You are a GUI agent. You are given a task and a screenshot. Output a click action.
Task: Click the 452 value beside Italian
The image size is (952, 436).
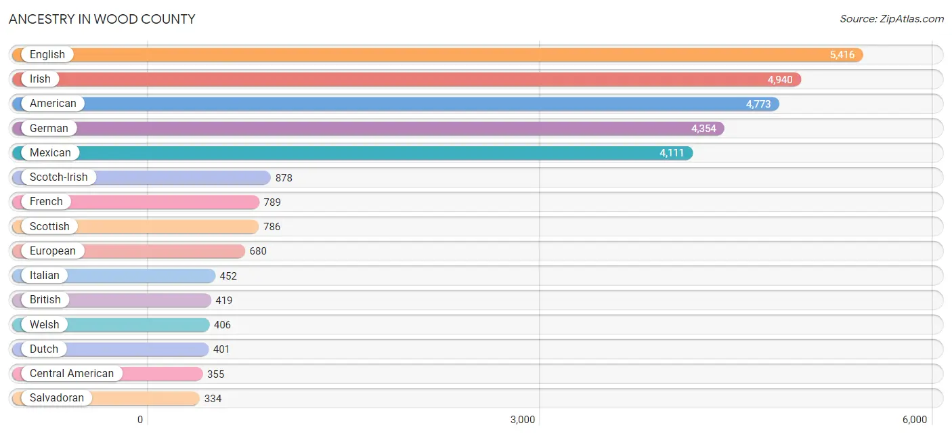pyautogui.click(x=228, y=276)
